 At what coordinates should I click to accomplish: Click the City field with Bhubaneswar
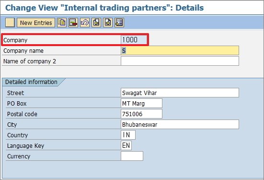pos(180,124)
